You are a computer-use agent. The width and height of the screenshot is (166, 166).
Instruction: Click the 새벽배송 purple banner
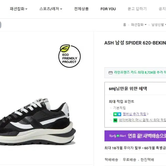(146, 136)
